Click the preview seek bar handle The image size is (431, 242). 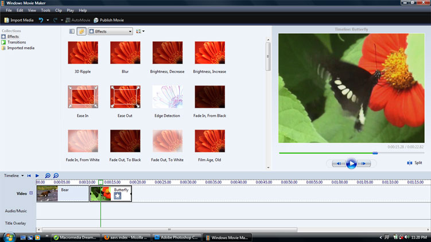tap(375, 153)
